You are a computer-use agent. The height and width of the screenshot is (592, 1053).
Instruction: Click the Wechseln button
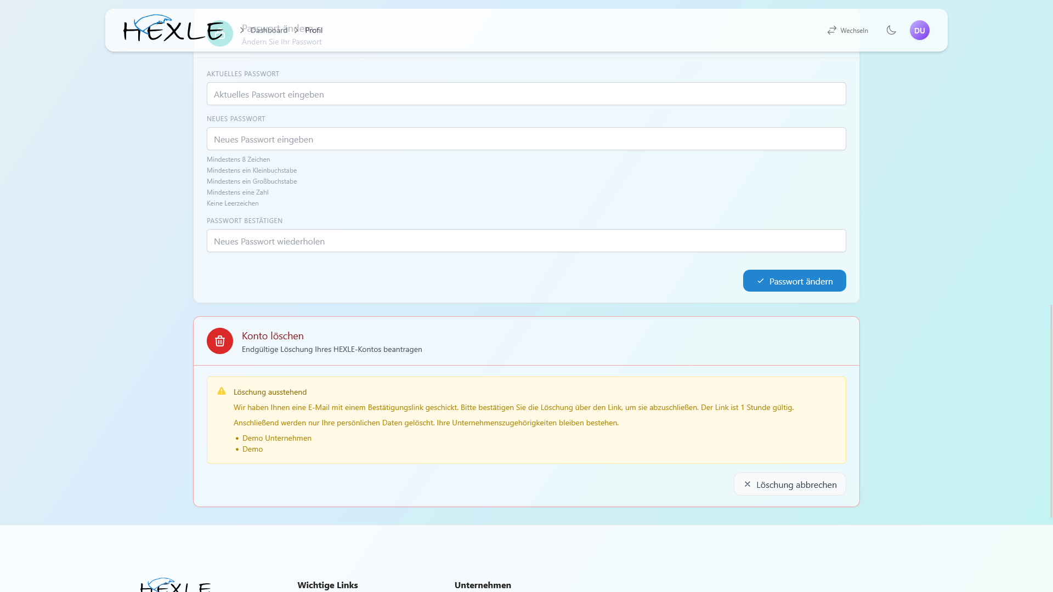tap(848, 30)
